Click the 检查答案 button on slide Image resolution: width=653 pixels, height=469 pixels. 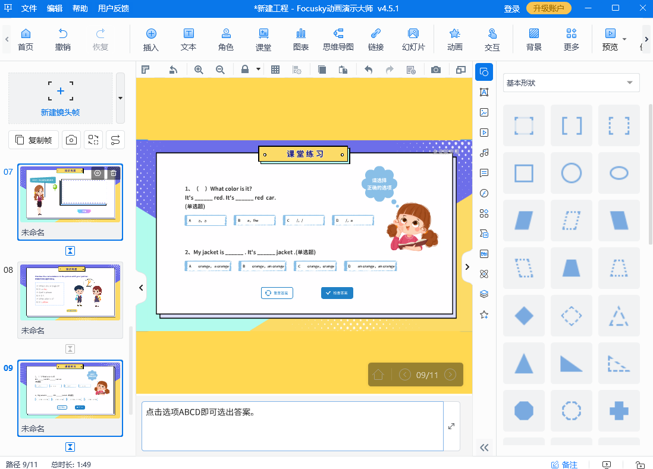pos(337,293)
